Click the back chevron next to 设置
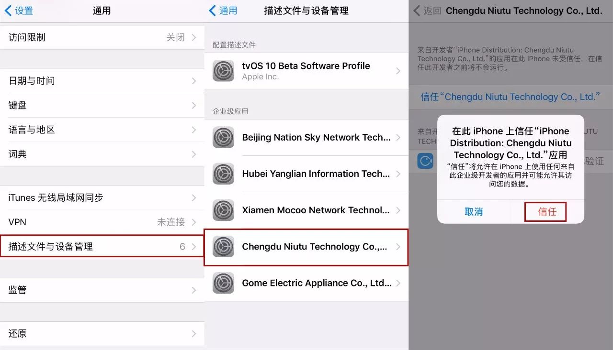613x350 pixels. [8, 11]
